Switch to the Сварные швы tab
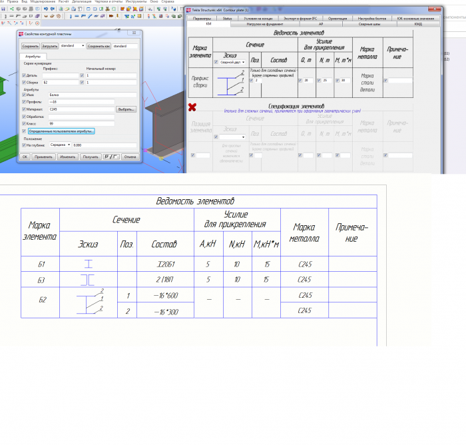This screenshot has height=445, width=466. [x=369, y=24]
